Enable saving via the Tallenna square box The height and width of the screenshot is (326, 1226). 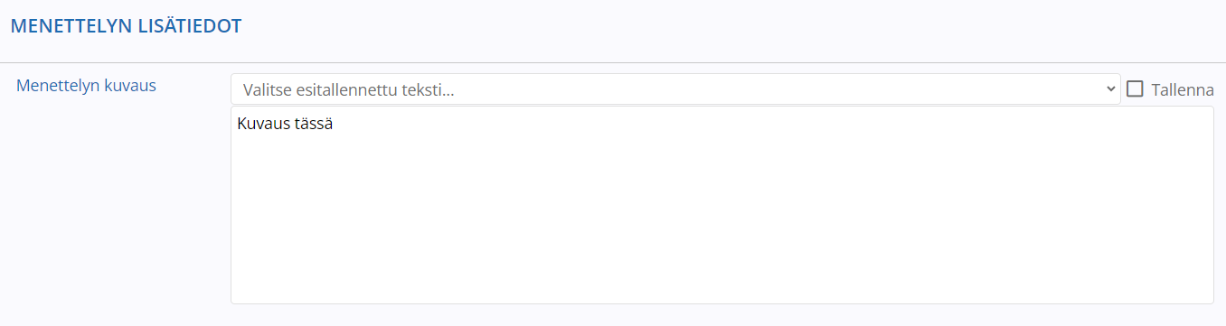1136,89
